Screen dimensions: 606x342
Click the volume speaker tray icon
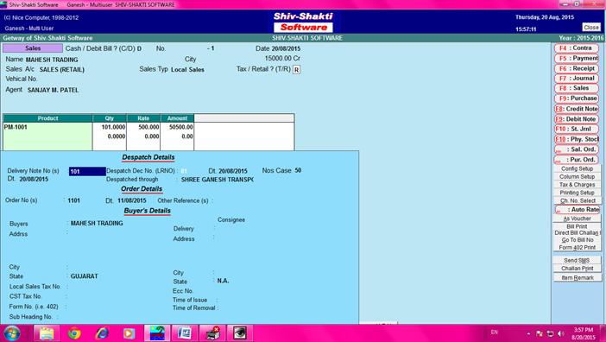tap(560, 333)
